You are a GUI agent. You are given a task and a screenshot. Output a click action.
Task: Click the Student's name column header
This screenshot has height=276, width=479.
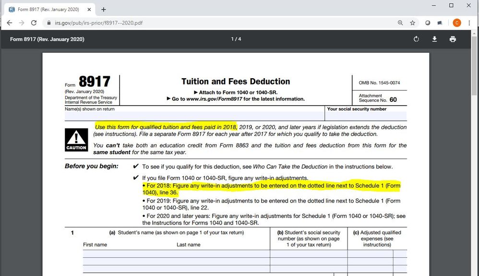pos(177,233)
